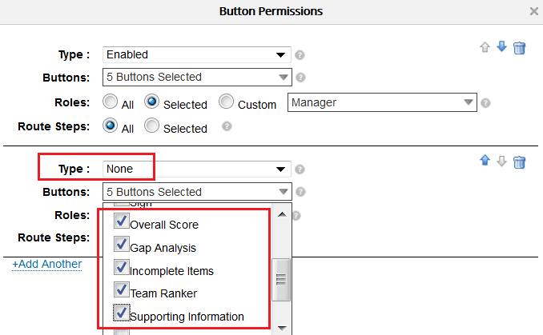Click help icon beside None Type dropdown
The image size is (543, 335).
pyautogui.click(x=300, y=169)
